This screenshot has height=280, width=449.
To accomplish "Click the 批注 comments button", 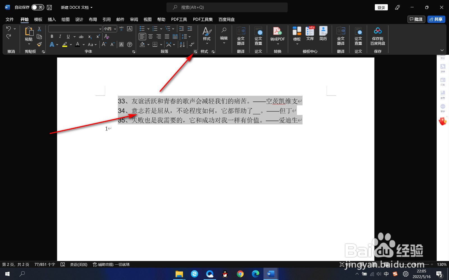I will coord(416,19).
